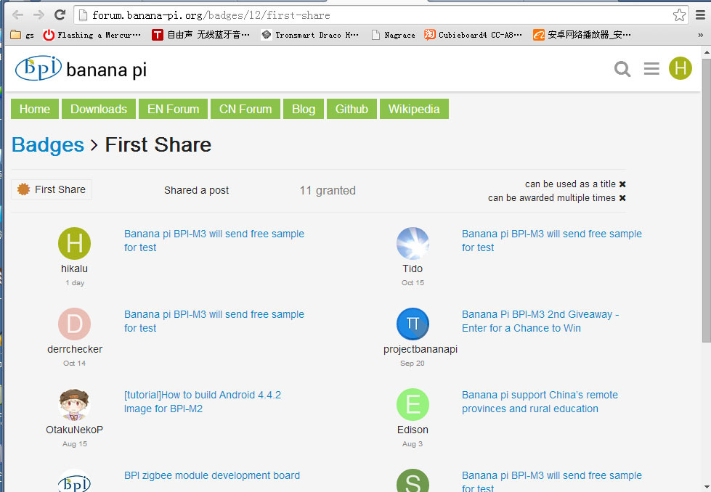Open the forum hamburger menu
This screenshot has width=711, height=492.
click(651, 68)
